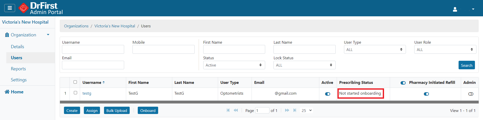Jump to last page pagination icon

point(295,110)
